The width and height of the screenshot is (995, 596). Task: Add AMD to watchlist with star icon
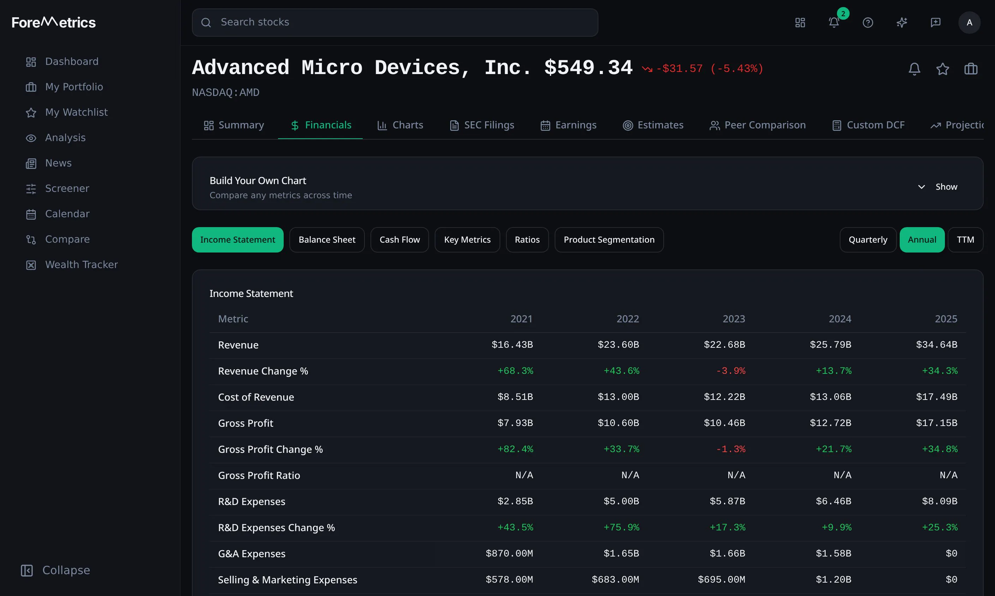point(942,69)
